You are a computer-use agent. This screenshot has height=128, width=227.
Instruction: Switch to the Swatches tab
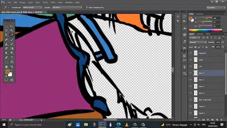(x=199, y=14)
